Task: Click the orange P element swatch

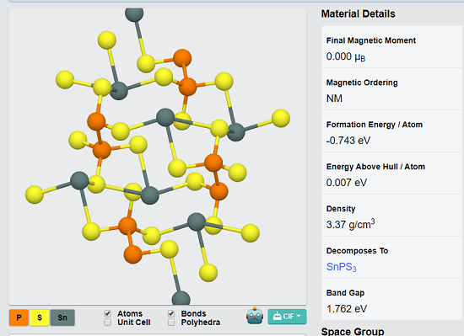Action: [x=19, y=317]
